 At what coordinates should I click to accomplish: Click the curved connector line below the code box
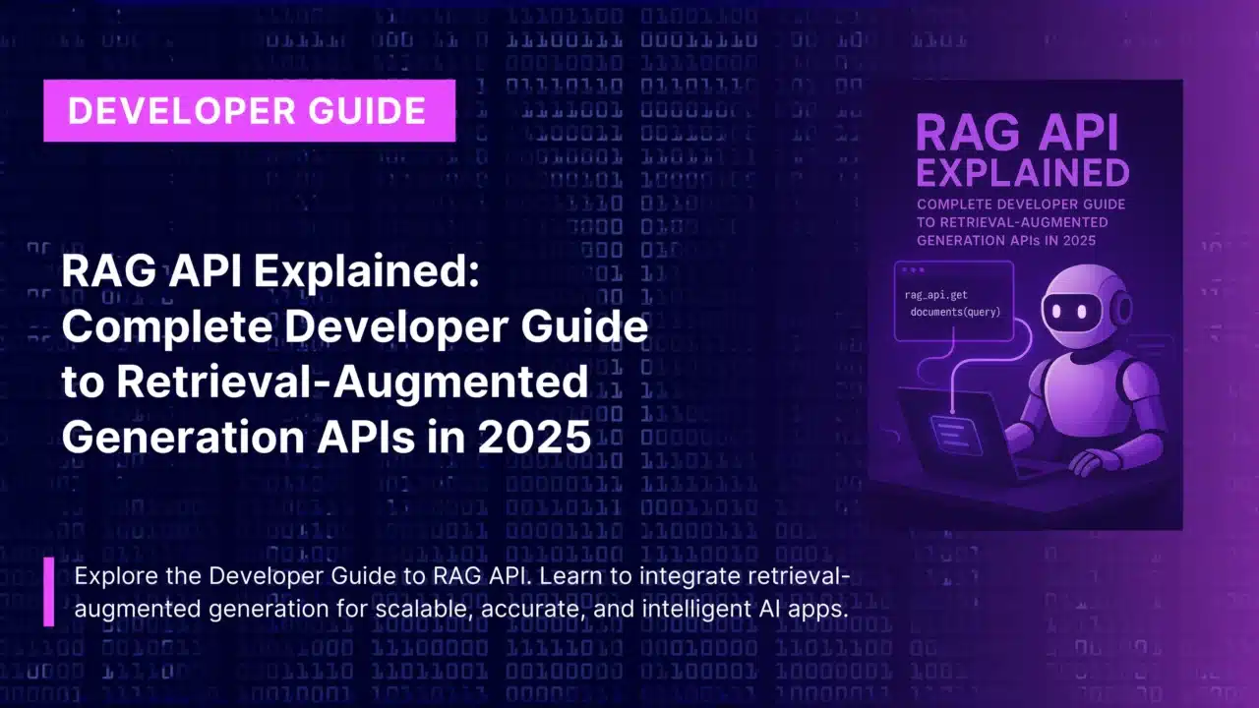(x=934, y=366)
